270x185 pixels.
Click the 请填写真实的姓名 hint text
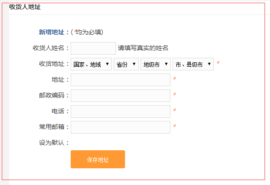pyautogui.click(x=143, y=48)
